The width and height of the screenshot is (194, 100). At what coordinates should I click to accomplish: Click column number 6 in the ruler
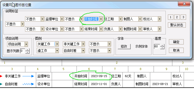coord(89,69)
